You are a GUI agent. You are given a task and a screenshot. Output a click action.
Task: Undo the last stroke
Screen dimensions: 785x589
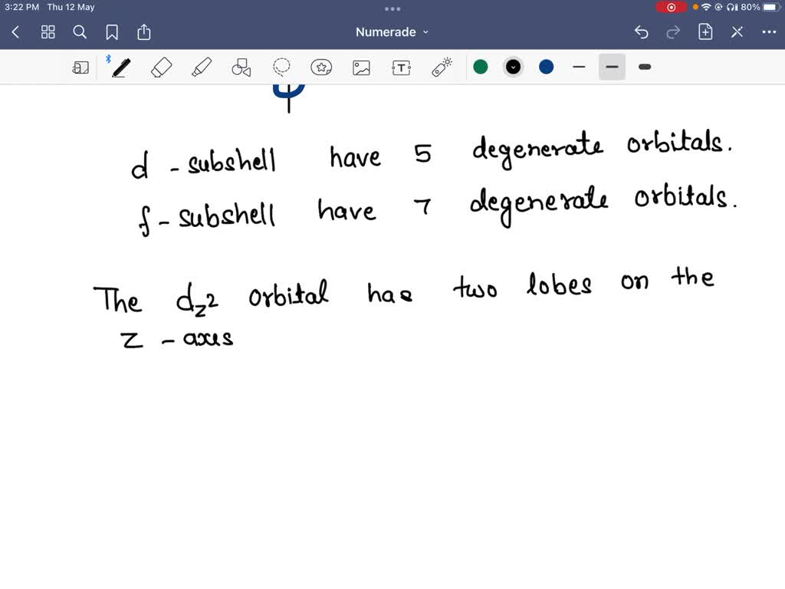point(642,31)
